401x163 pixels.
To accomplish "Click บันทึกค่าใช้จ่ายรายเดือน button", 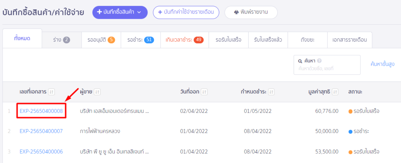I will pyautogui.click(x=186, y=12).
